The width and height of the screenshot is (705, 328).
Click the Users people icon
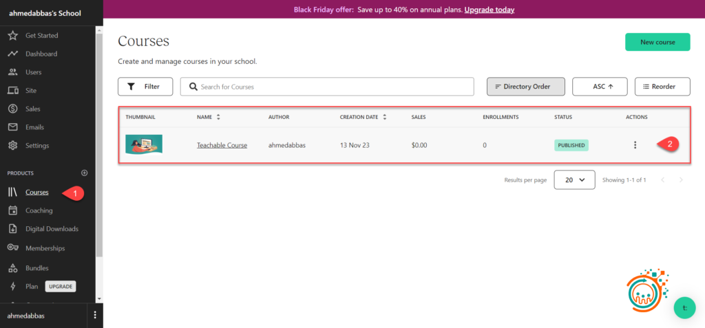(x=12, y=72)
